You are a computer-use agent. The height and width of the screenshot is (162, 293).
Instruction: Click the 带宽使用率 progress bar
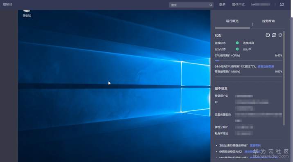(x=248, y=76)
